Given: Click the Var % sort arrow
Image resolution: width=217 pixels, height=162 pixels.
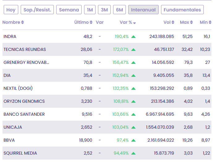Looking at the screenshot, I should click(134, 23).
